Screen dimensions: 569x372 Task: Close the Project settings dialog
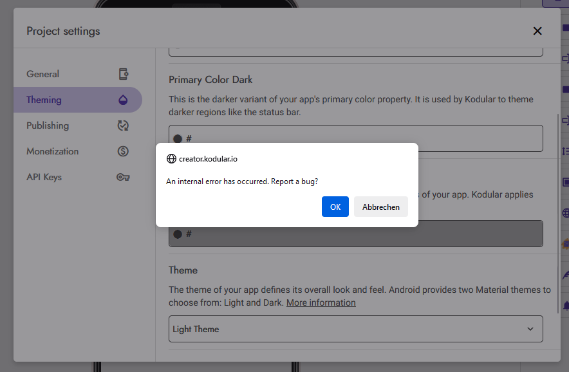tap(537, 31)
